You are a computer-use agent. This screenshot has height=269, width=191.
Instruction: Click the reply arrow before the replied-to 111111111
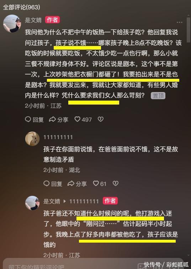pyautogui.click(x=65, y=201)
